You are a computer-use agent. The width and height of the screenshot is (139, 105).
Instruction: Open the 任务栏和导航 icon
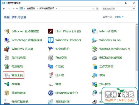point(7,102)
